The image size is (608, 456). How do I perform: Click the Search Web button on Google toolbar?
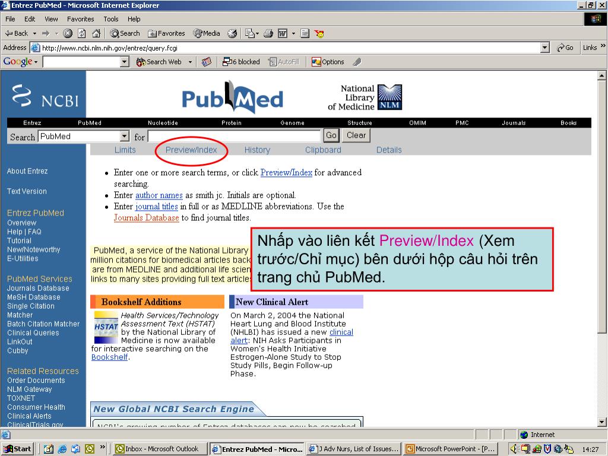pyautogui.click(x=159, y=62)
